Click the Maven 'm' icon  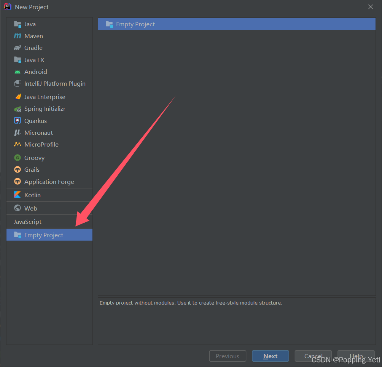[x=18, y=36]
